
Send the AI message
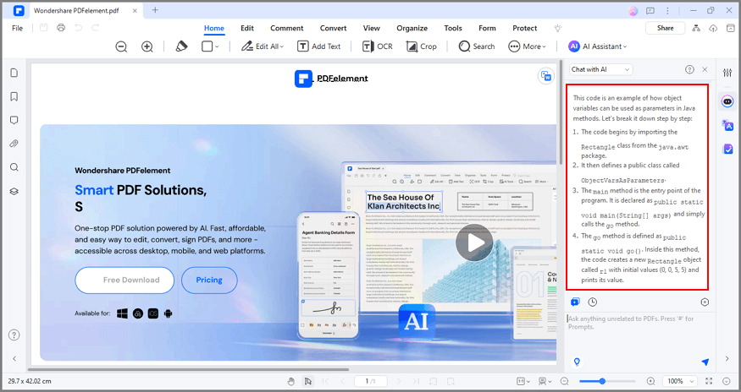pos(705,362)
